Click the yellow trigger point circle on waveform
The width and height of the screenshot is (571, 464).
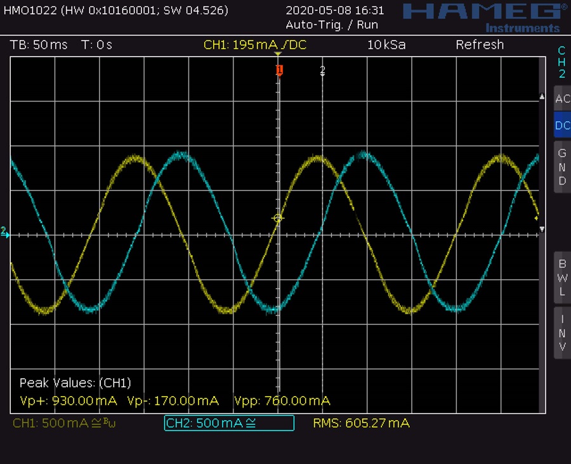pos(277,218)
